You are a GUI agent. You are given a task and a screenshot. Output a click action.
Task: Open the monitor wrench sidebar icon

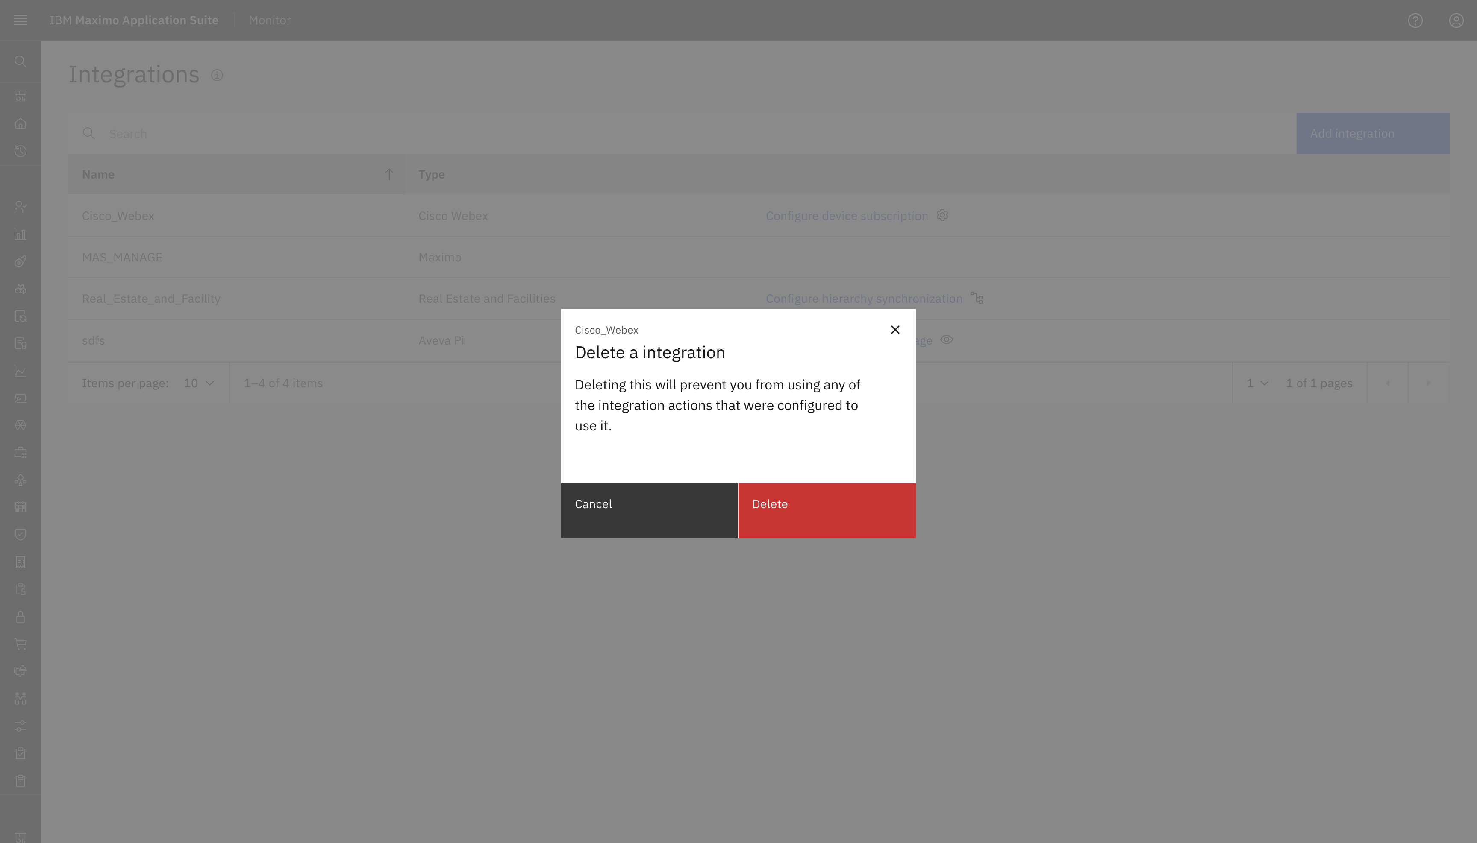(20, 398)
